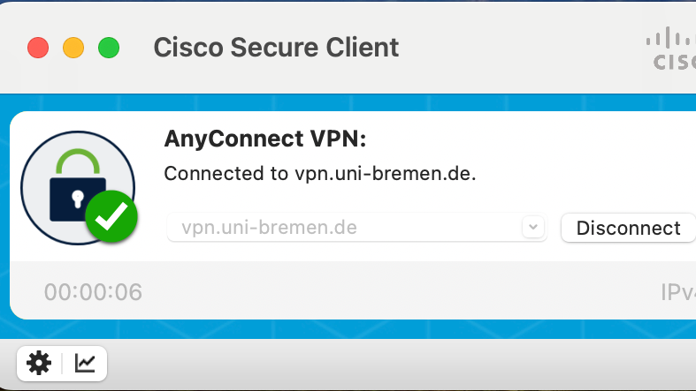Click empty area of bottom toolbar
This screenshot has width=696, height=391.
point(398,363)
